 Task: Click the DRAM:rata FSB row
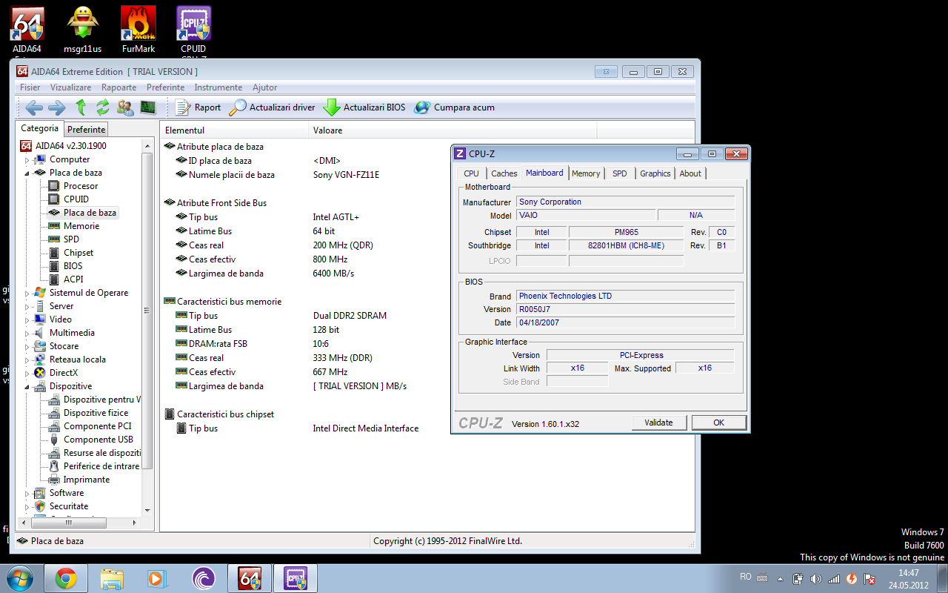pyautogui.click(x=428, y=344)
